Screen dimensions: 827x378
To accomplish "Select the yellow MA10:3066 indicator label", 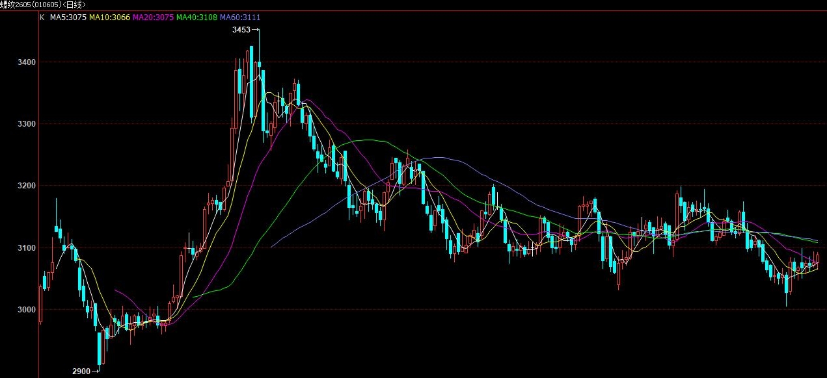I will coord(110,18).
